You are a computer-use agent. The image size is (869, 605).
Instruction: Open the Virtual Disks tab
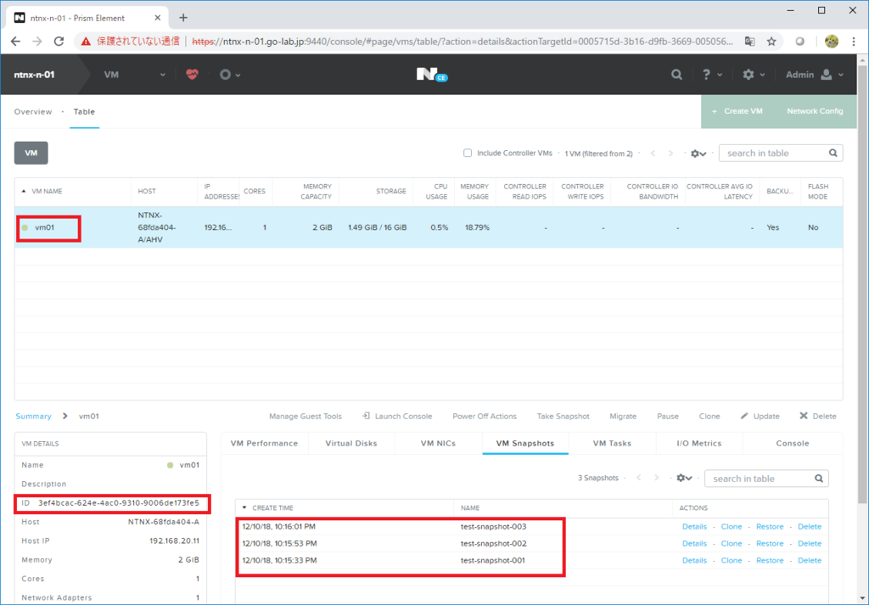coord(351,443)
